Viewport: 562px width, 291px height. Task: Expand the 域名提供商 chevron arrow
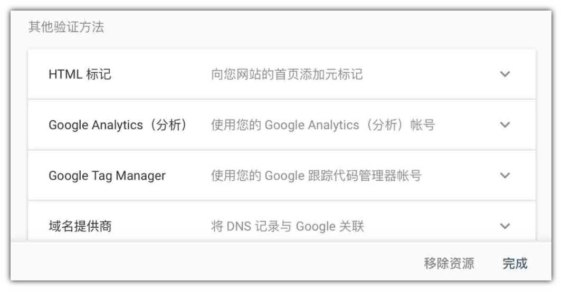pos(504,226)
